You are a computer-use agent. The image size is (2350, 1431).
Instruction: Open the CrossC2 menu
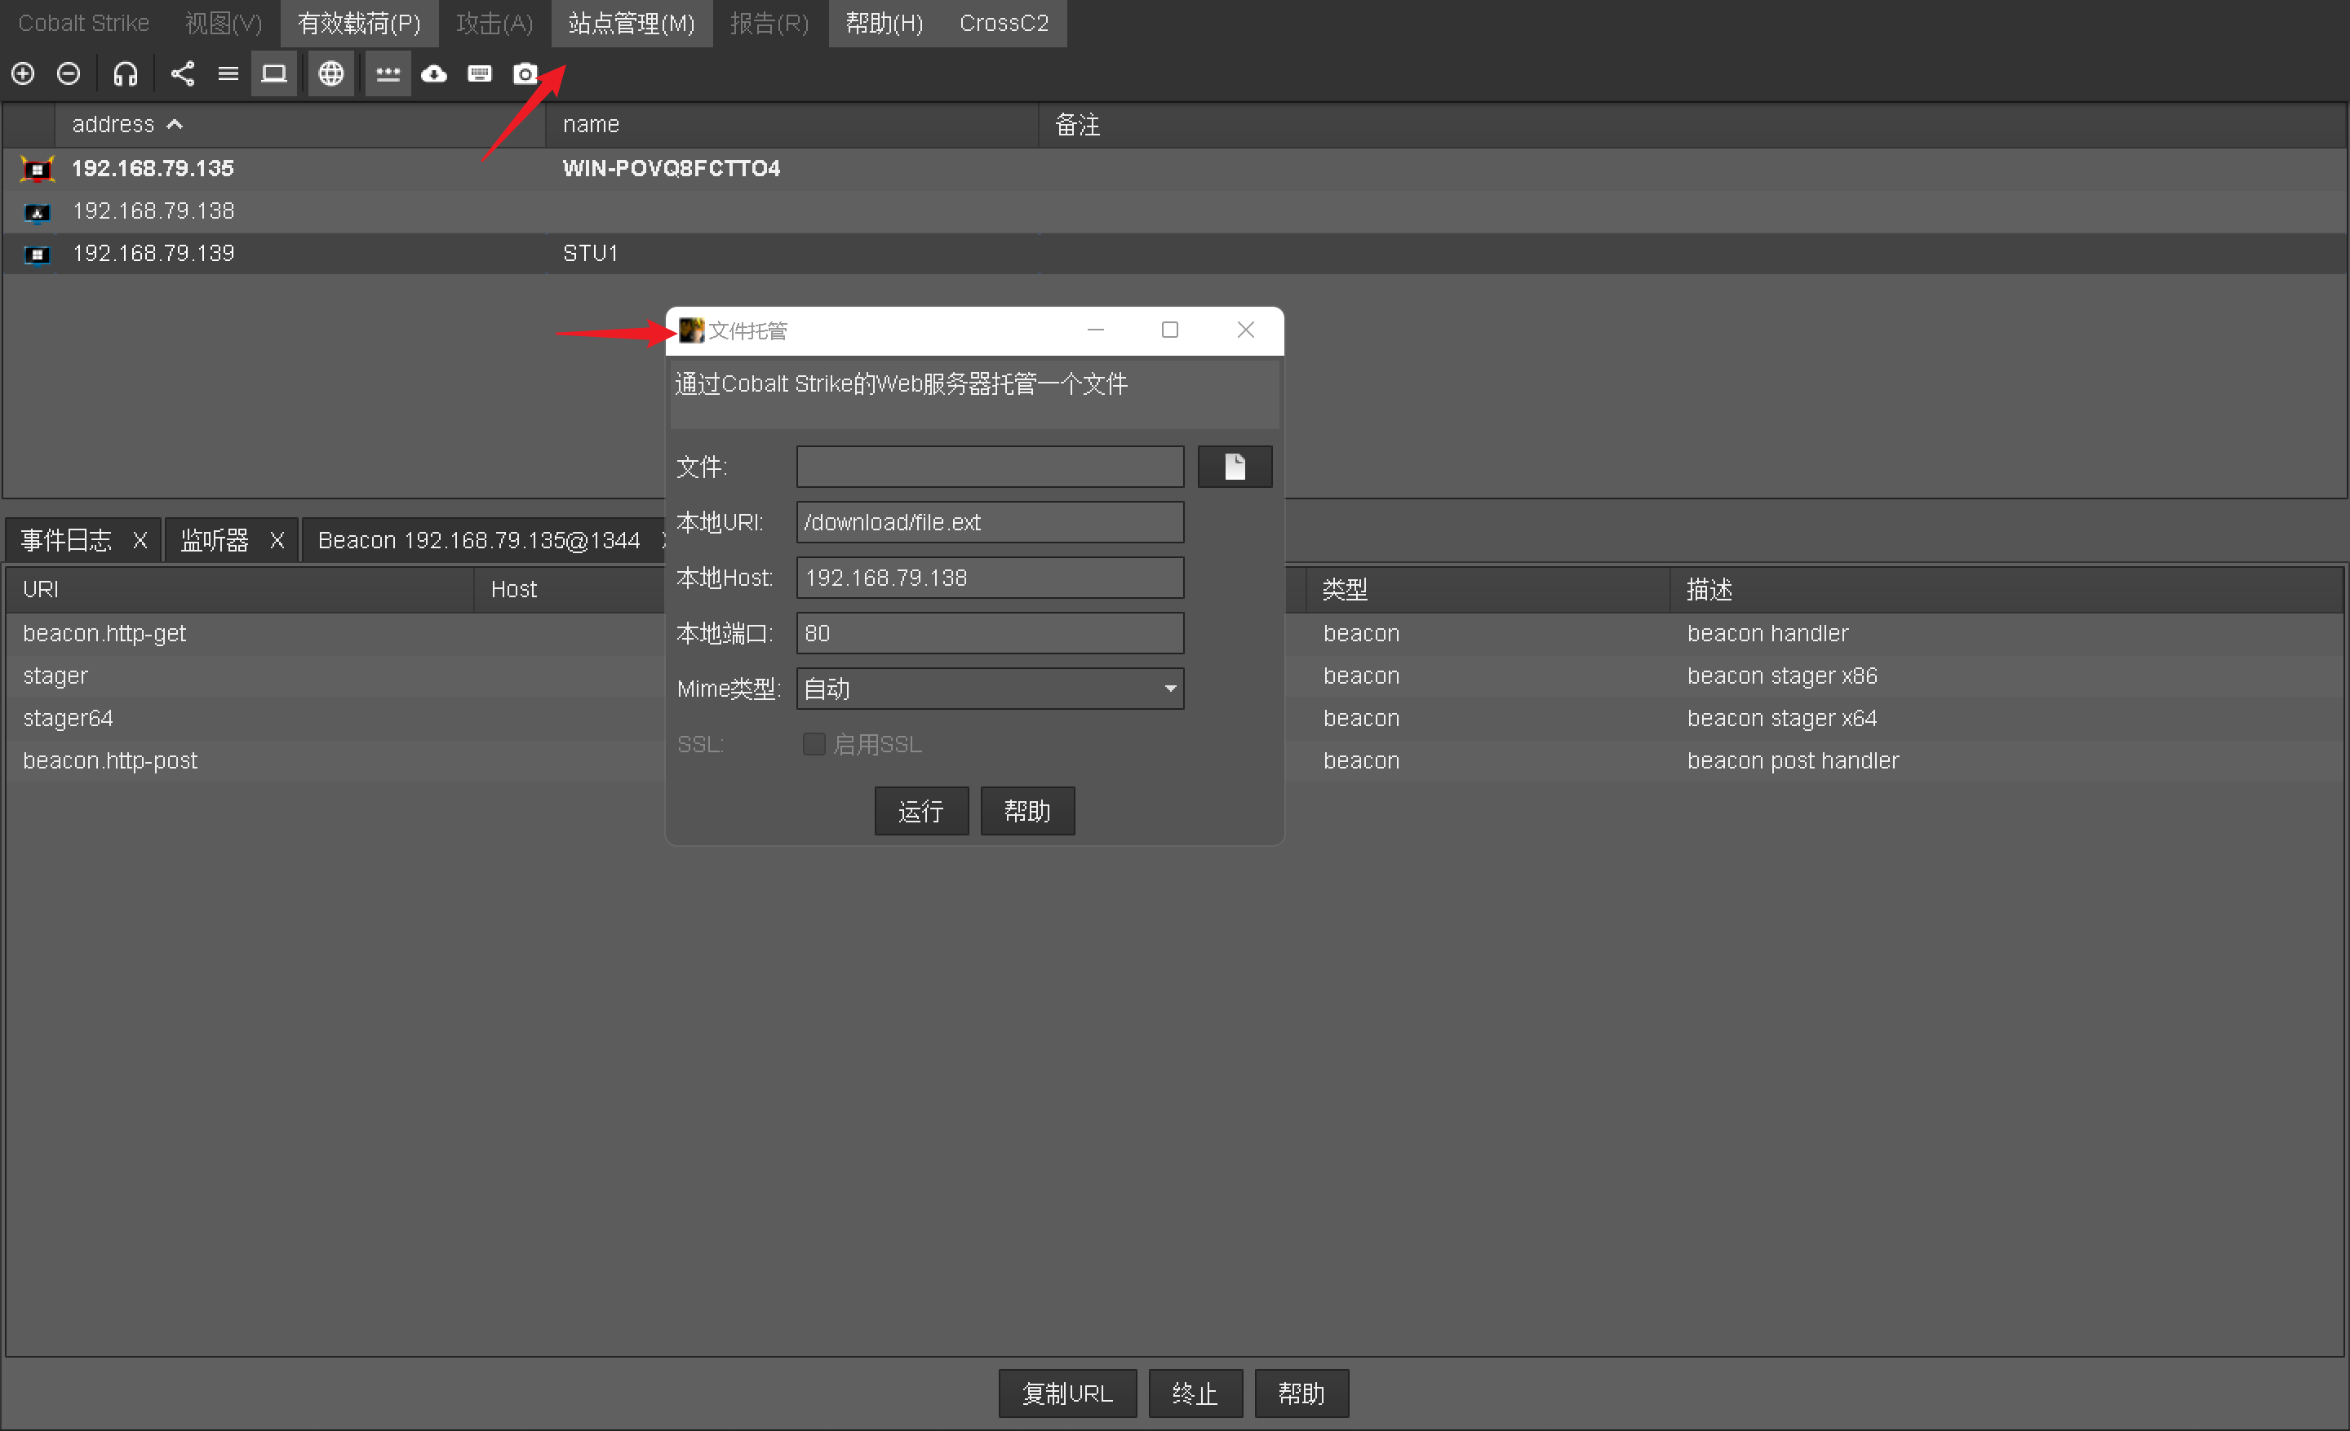coord(1004,23)
